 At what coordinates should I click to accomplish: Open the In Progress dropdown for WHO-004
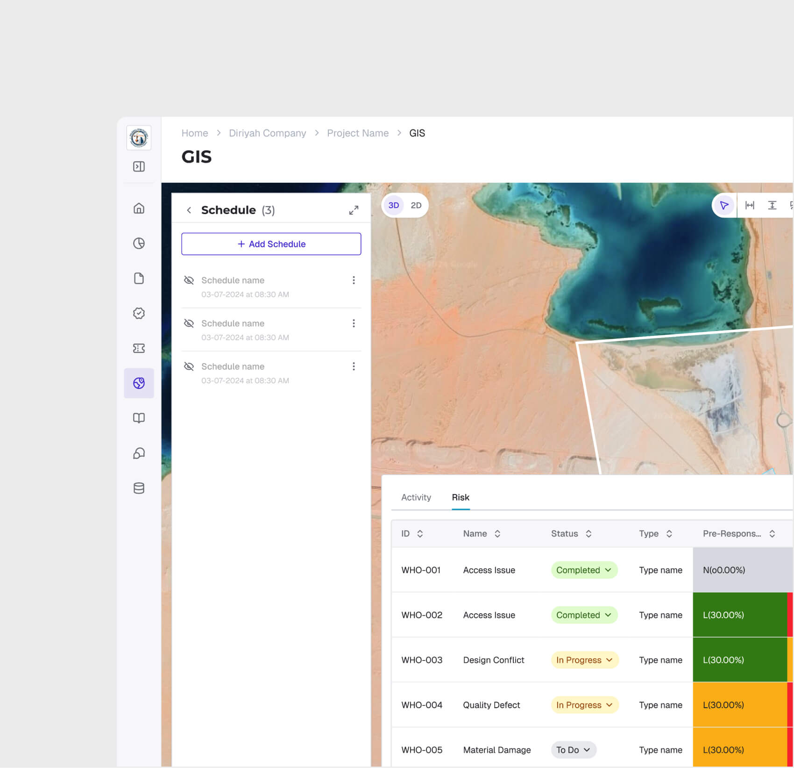(584, 705)
